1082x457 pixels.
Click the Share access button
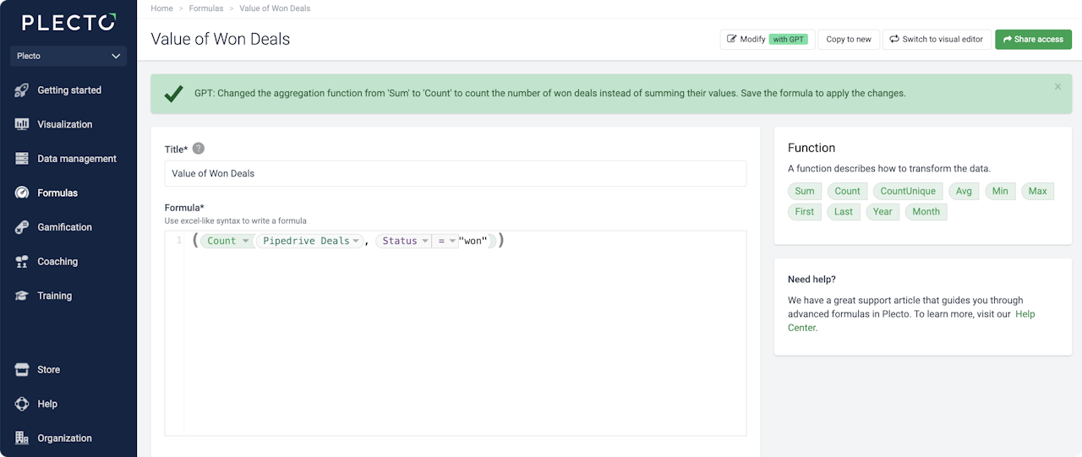click(1033, 40)
